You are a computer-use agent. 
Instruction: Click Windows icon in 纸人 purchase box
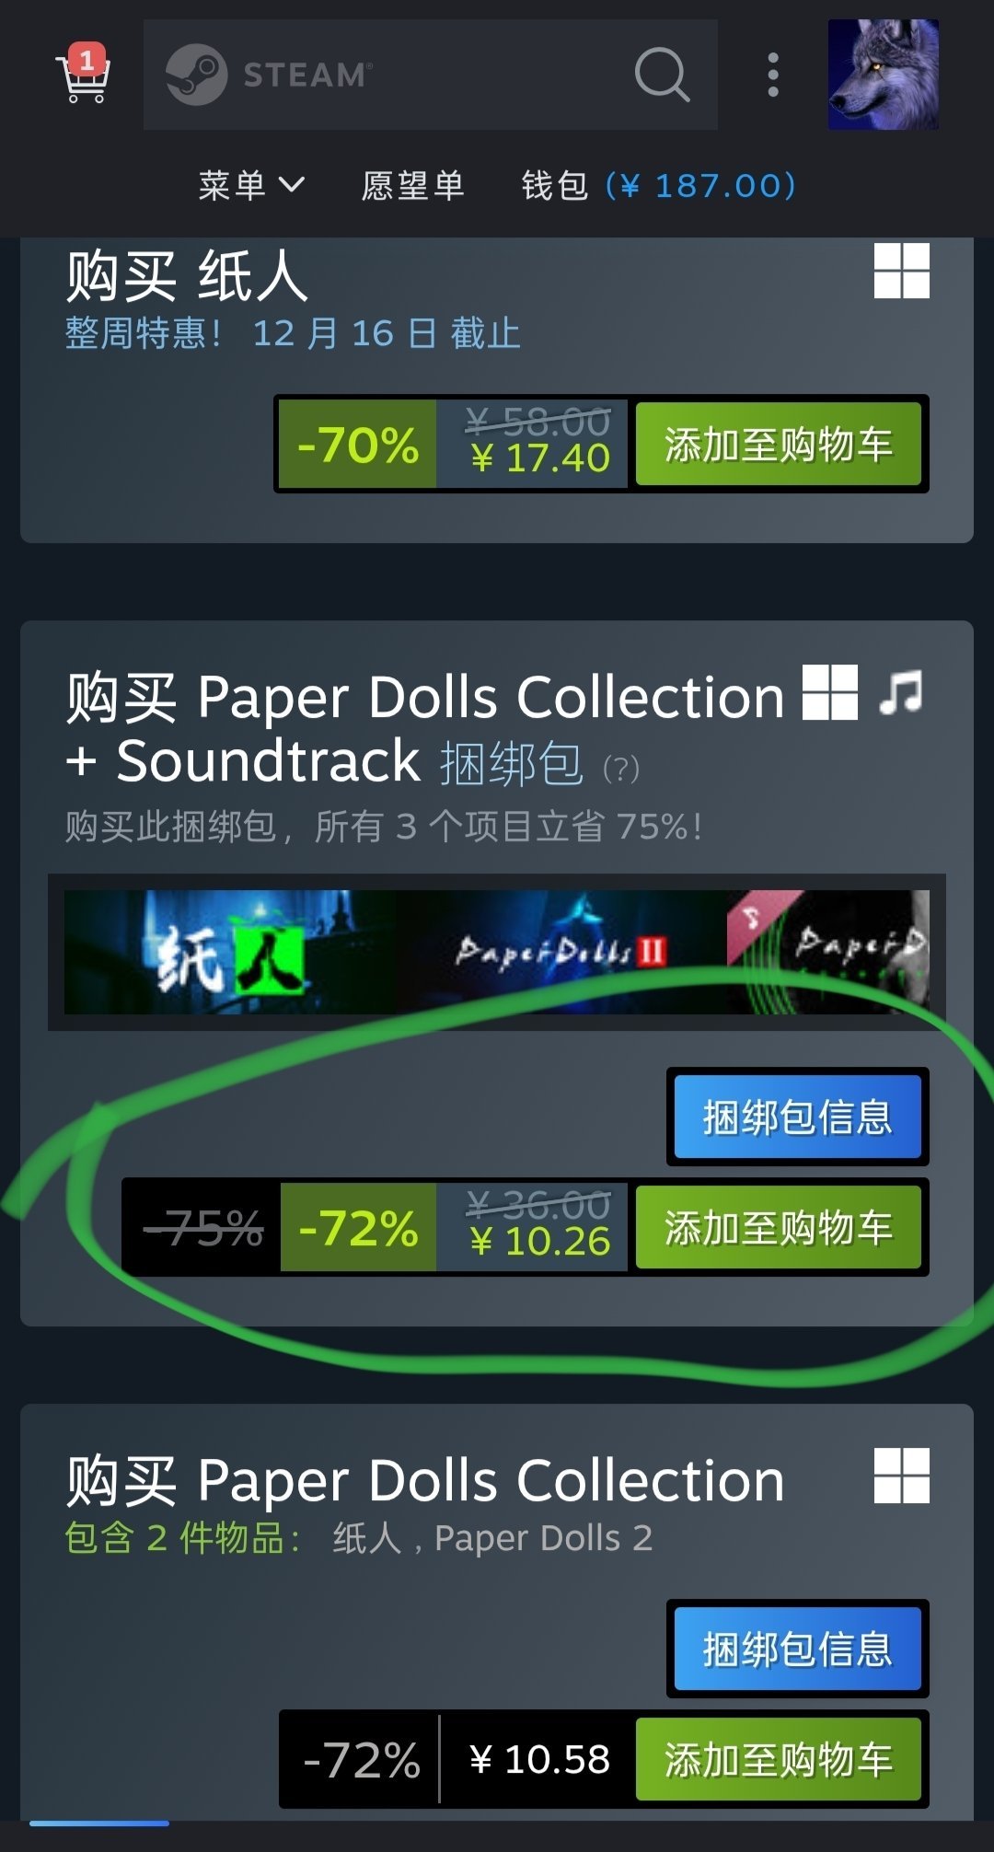point(902,271)
